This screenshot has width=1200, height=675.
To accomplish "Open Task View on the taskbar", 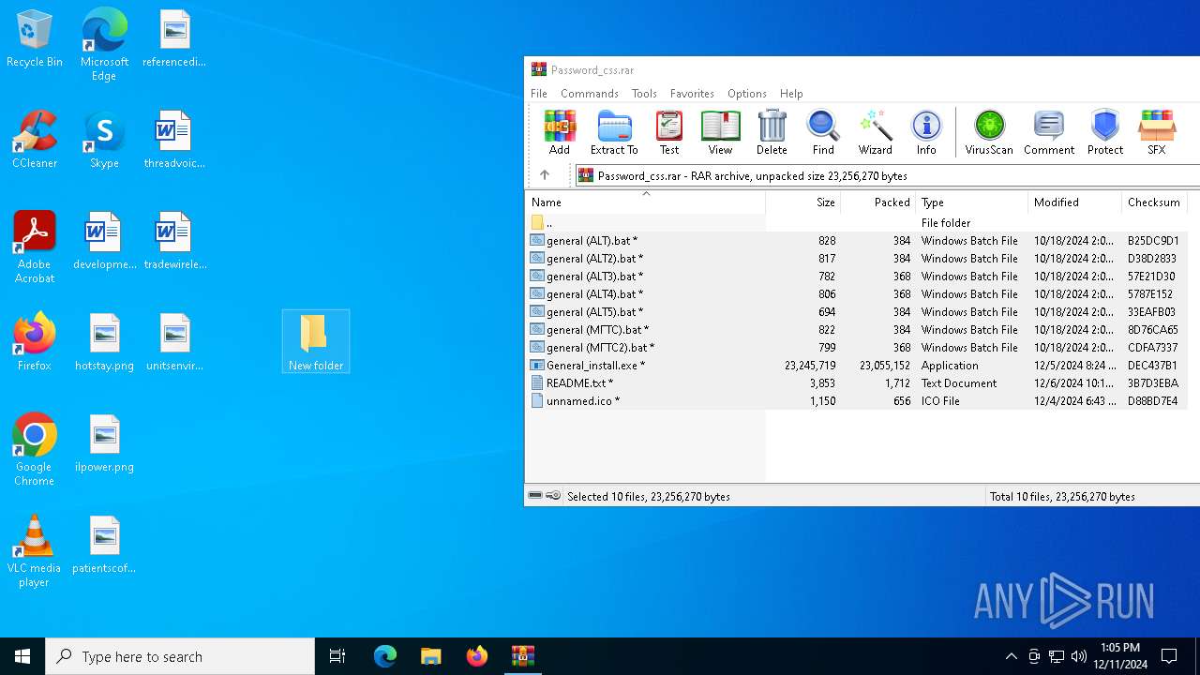I will pyautogui.click(x=337, y=656).
